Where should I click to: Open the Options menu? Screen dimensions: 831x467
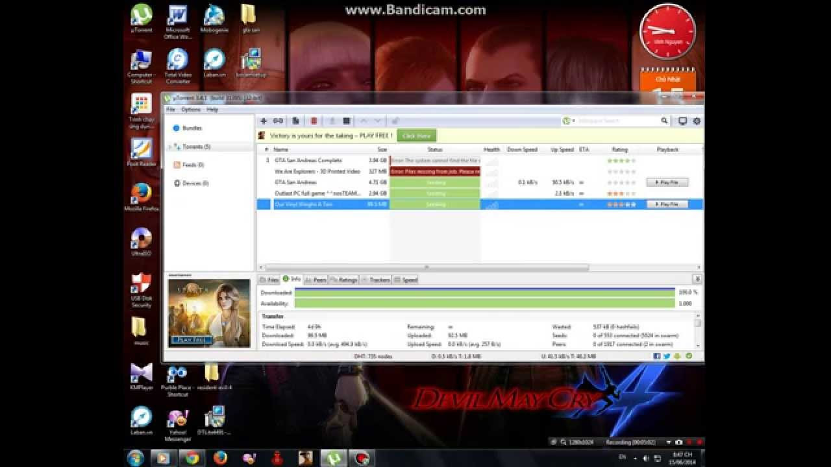(191, 110)
